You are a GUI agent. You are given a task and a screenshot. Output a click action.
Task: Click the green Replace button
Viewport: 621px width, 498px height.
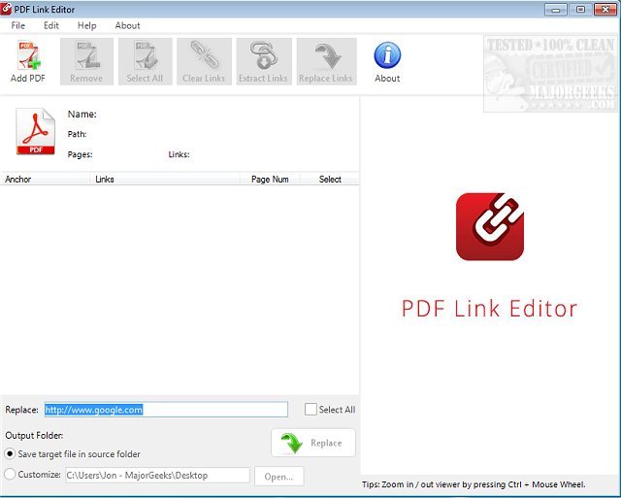(313, 443)
